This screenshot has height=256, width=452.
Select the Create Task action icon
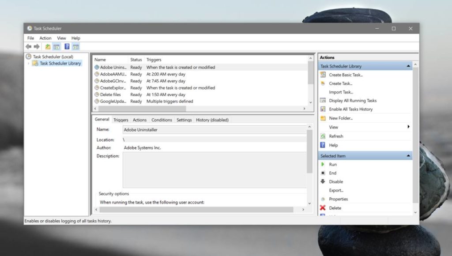pos(324,83)
